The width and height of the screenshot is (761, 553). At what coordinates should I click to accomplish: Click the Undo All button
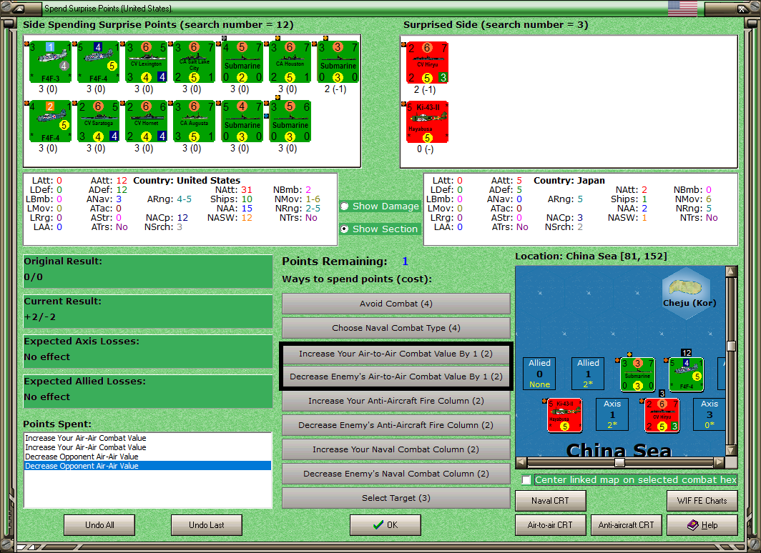99,525
